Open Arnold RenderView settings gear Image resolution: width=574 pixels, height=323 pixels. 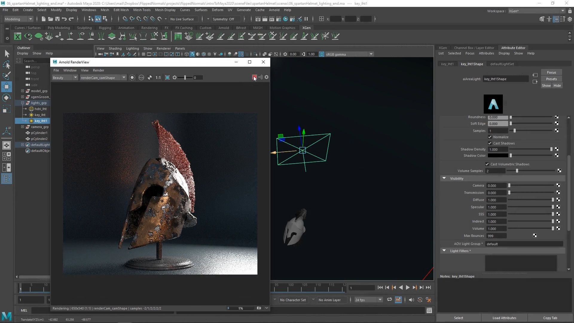point(266,77)
